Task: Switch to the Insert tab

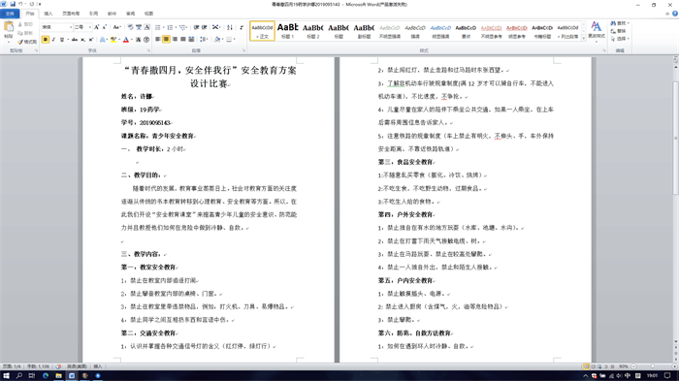Action: pos(48,14)
